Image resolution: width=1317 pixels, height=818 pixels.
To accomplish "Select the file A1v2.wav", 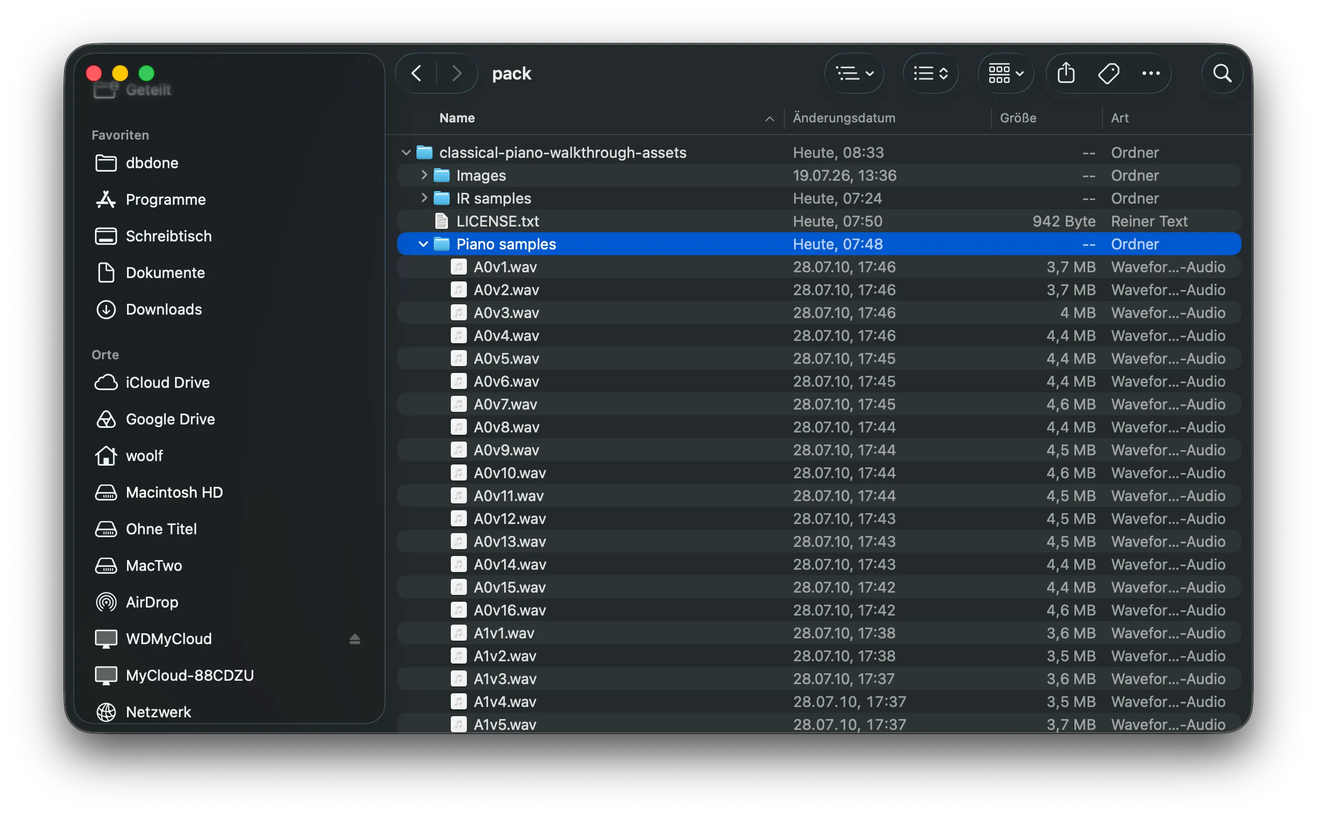I will 819,656.
